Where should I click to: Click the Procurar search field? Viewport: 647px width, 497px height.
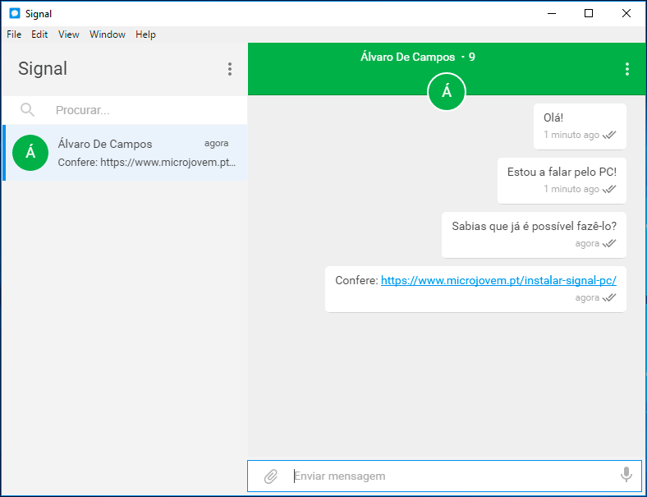coord(125,110)
